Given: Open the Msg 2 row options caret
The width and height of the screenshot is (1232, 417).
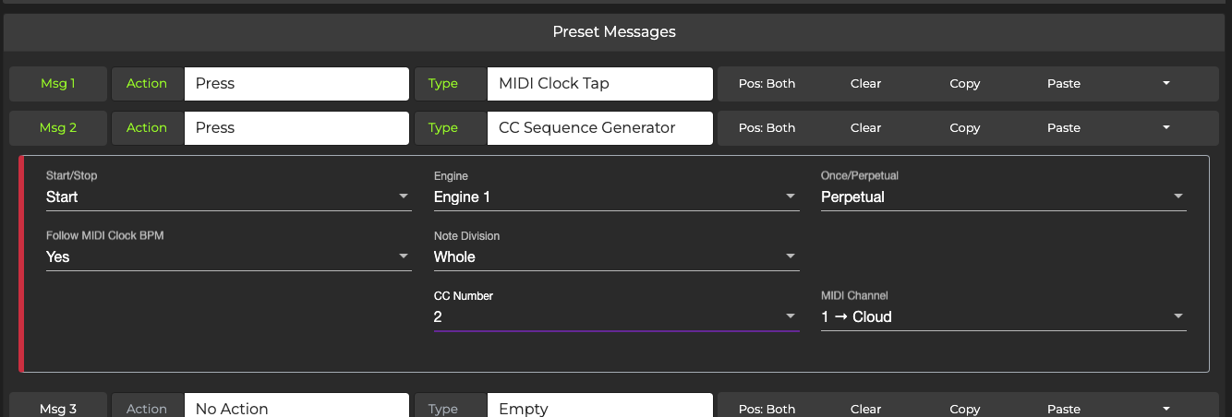Looking at the screenshot, I should tap(1166, 127).
